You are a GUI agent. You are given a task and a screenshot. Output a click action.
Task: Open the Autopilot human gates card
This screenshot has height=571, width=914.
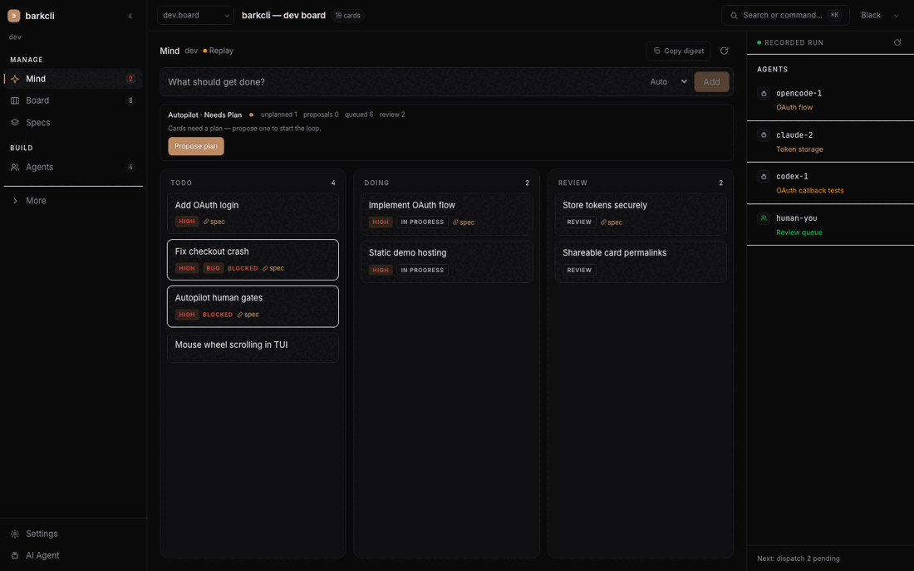pyautogui.click(x=253, y=306)
